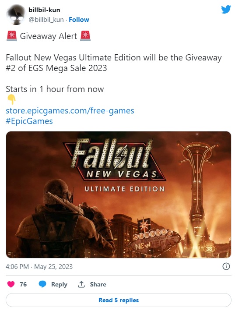
Task: Click the reply speech bubble icon
Action: tap(42, 284)
